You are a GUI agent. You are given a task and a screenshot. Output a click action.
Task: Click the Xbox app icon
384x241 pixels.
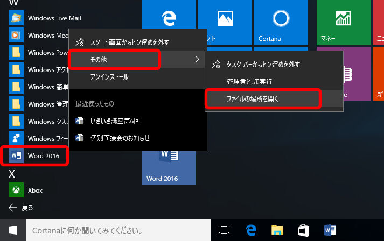pyautogui.click(x=16, y=190)
